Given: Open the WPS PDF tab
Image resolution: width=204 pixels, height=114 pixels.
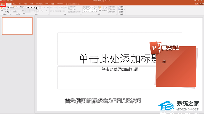Looking at the screenshot, I should (60, 4).
